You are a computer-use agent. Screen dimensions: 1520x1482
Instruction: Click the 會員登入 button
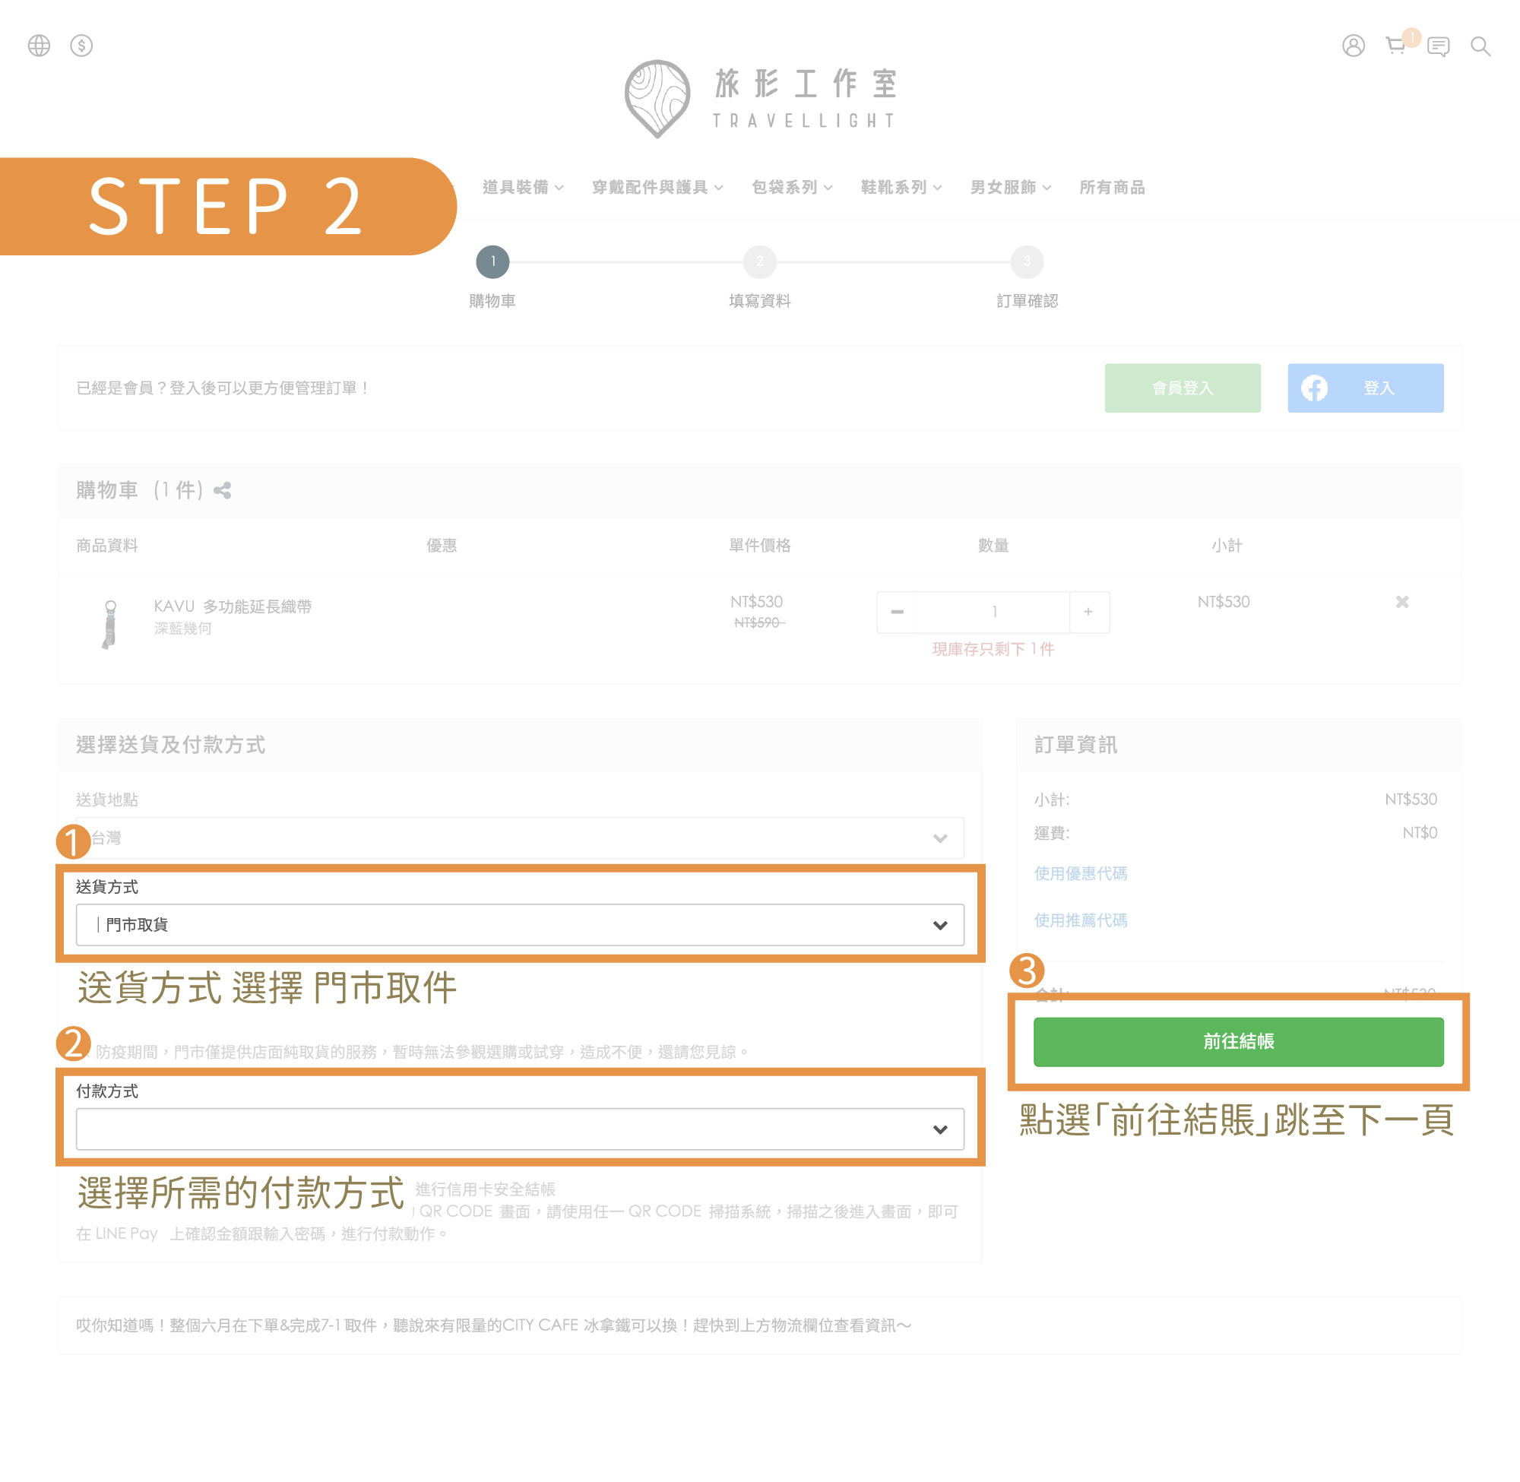coord(1182,388)
